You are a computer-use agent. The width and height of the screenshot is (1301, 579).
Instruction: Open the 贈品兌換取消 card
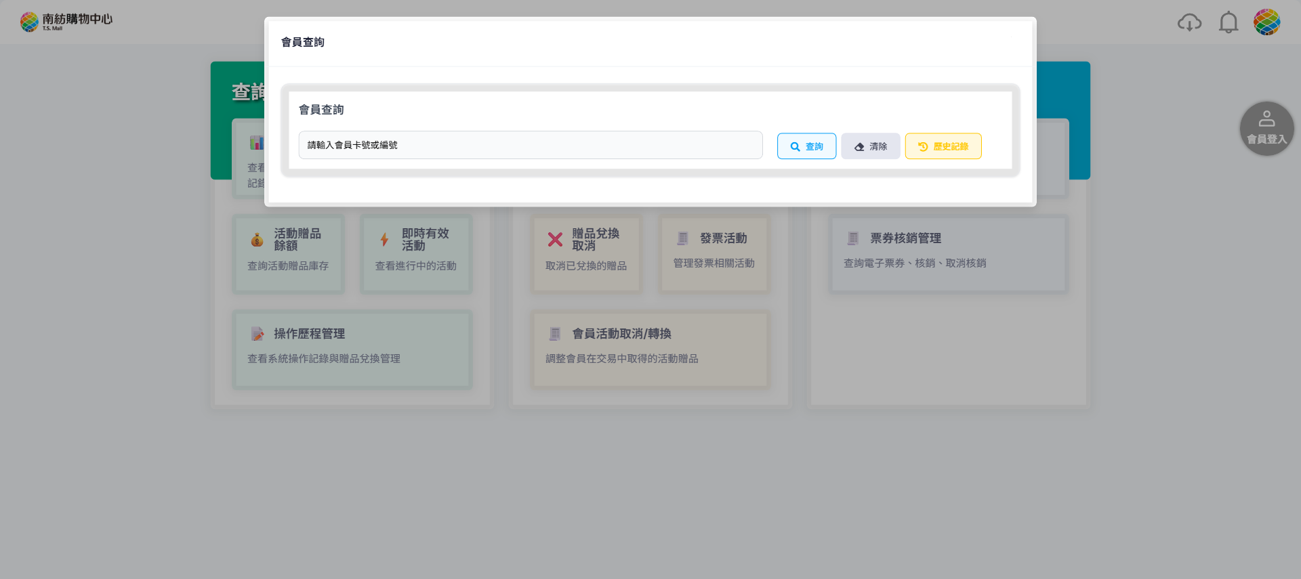pos(586,254)
